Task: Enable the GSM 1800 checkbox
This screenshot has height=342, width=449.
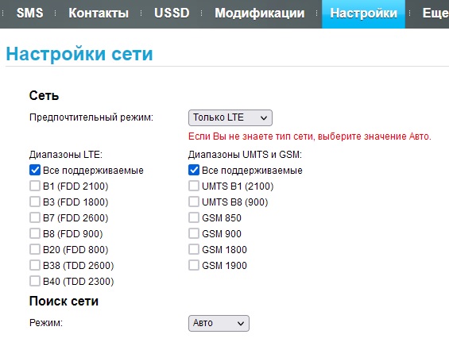Action: (x=194, y=249)
